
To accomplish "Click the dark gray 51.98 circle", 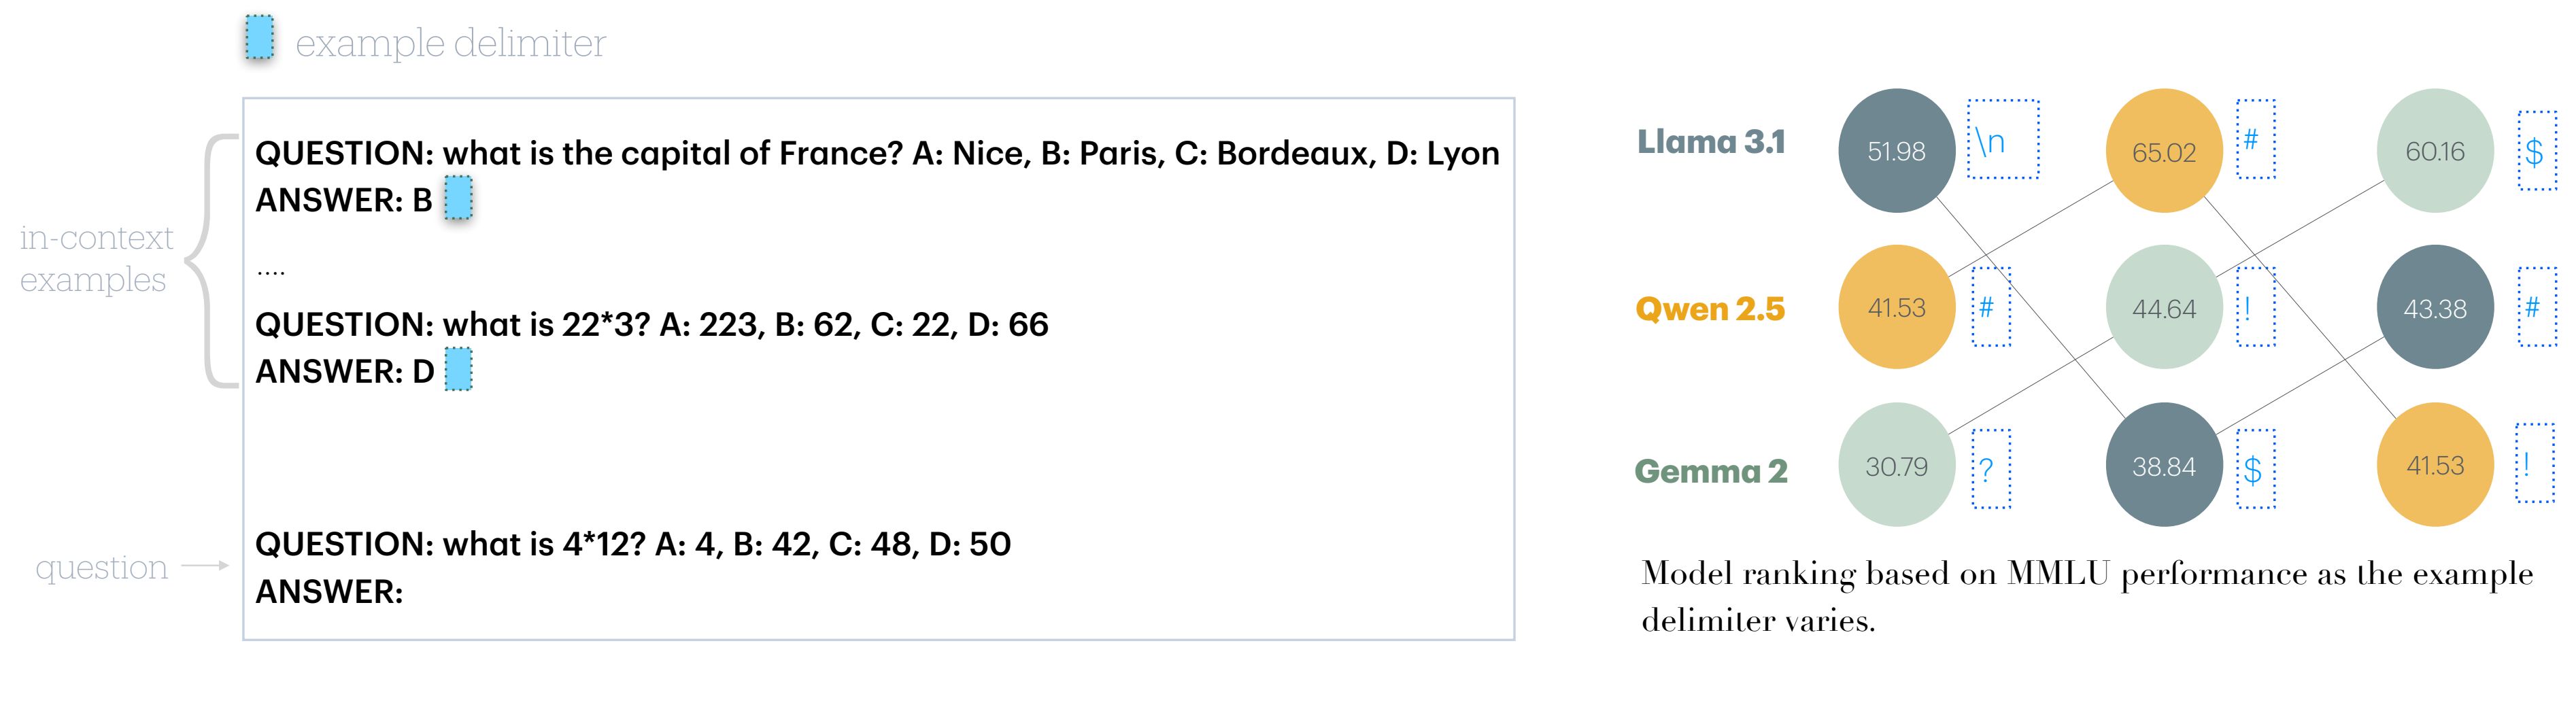I will [x=1896, y=151].
